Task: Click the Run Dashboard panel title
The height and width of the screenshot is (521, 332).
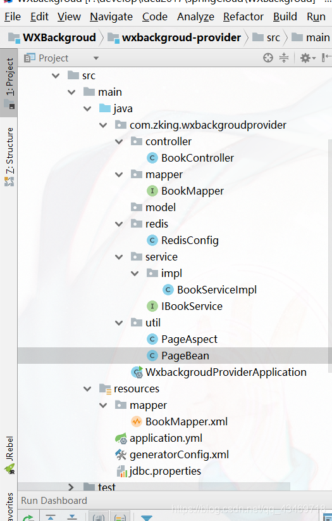Action: point(54,501)
